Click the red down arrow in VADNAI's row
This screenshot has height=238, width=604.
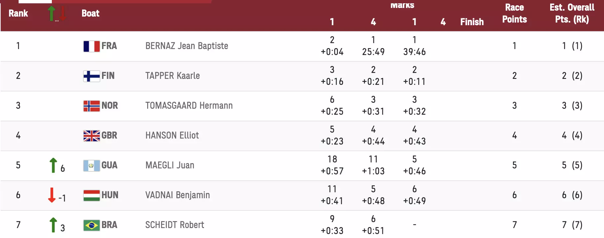(x=52, y=195)
